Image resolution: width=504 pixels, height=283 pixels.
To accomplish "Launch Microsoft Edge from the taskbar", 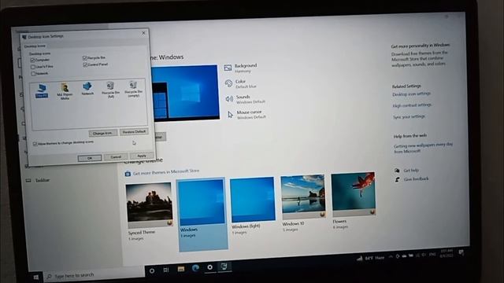I will click(195, 268).
